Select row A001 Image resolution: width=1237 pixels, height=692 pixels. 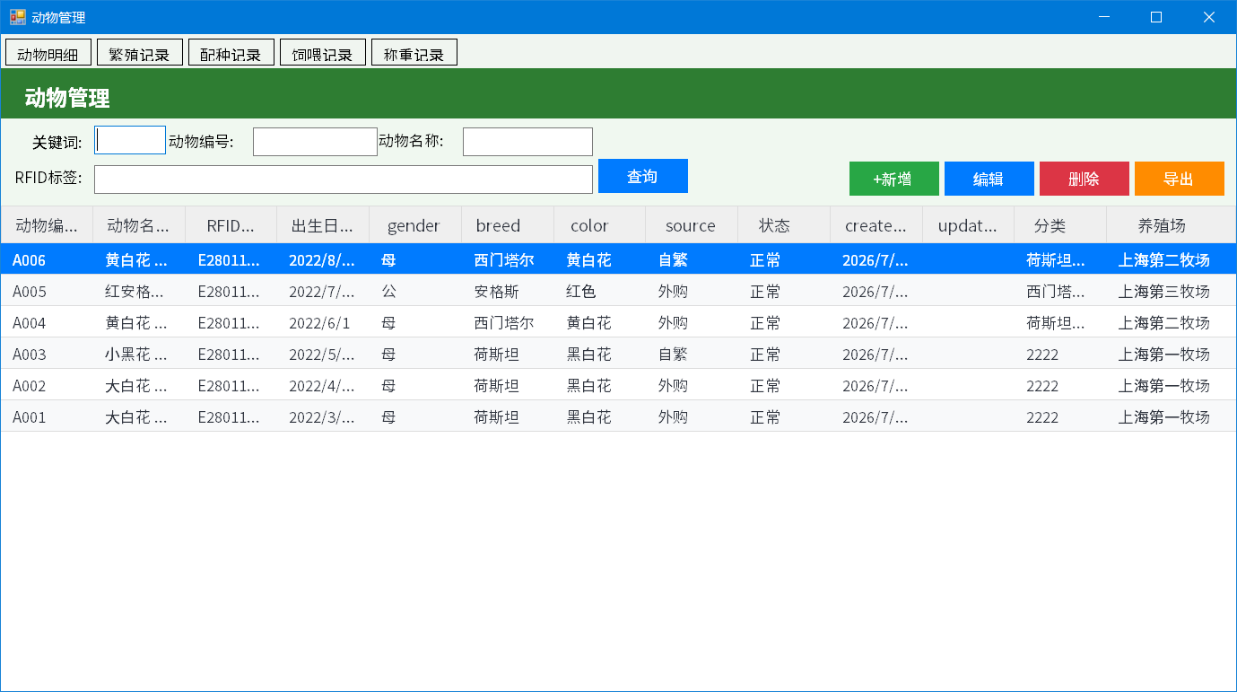(618, 416)
